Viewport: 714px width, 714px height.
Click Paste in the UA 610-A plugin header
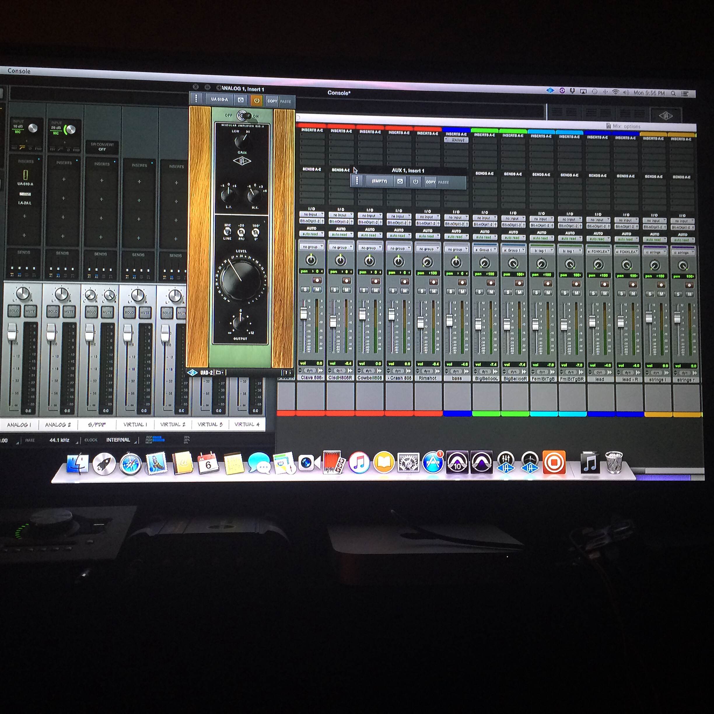(x=285, y=101)
